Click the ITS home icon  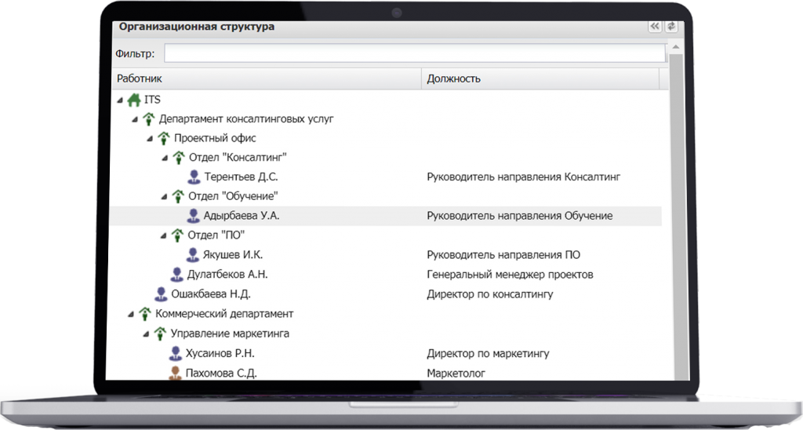134,100
